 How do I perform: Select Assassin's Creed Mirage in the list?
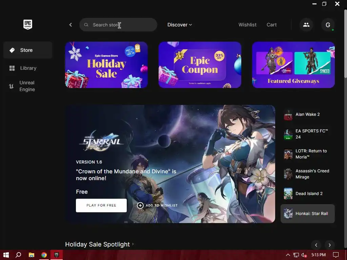308,174
